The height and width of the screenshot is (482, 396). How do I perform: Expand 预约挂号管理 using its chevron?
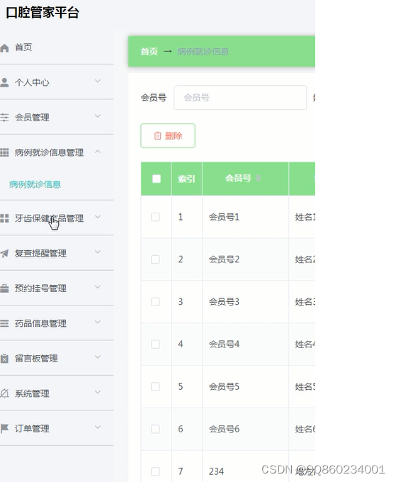click(98, 287)
